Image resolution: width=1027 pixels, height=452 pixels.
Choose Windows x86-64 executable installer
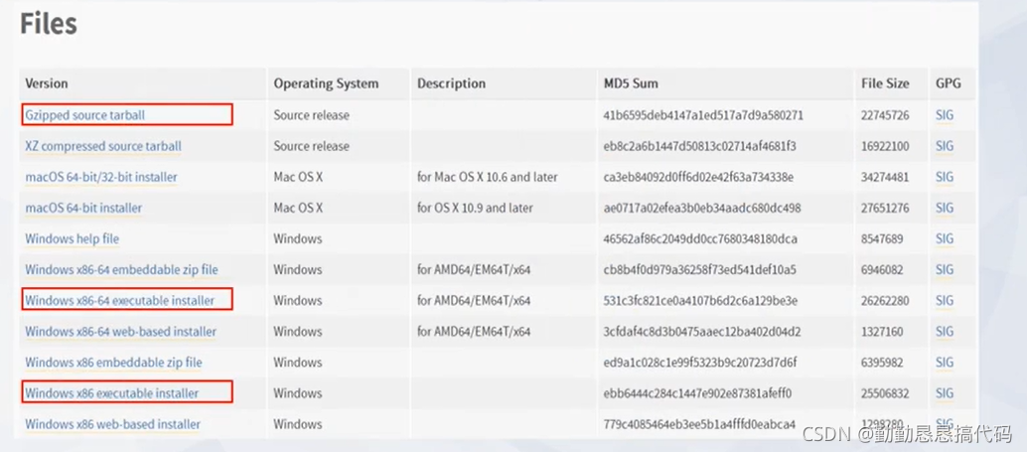tap(120, 301)
